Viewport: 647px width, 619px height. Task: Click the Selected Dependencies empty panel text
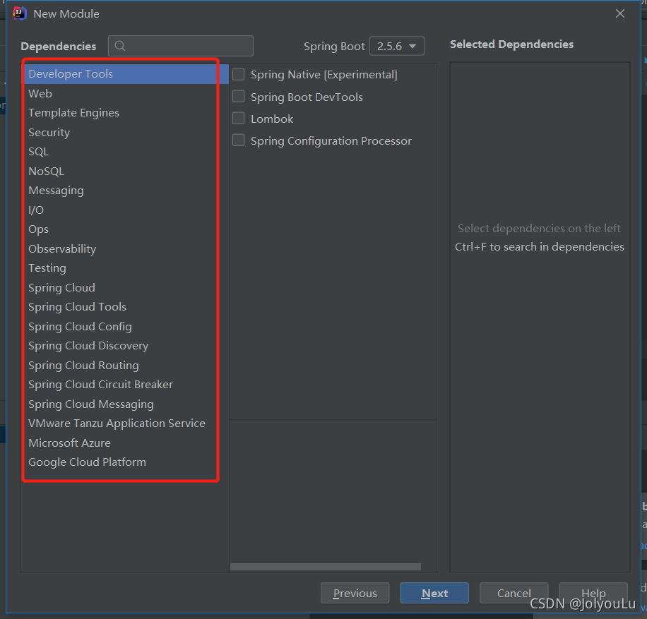pyautogui.click(x=540, y=238)
